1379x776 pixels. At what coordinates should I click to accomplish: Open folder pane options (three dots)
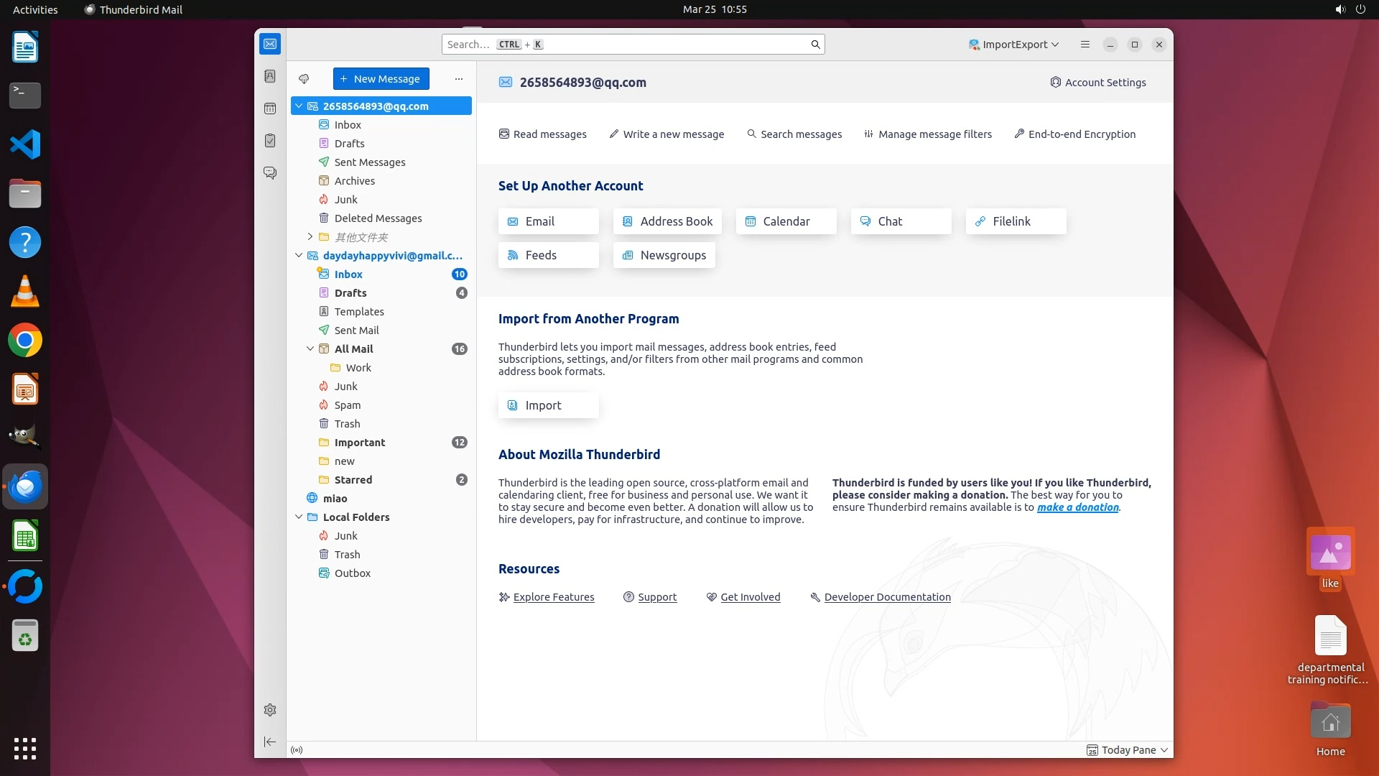459,79
